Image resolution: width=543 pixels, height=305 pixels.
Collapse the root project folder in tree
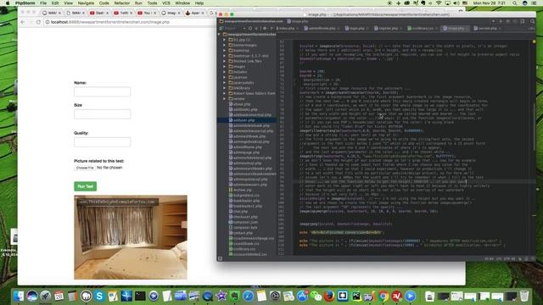coord(219,35)
